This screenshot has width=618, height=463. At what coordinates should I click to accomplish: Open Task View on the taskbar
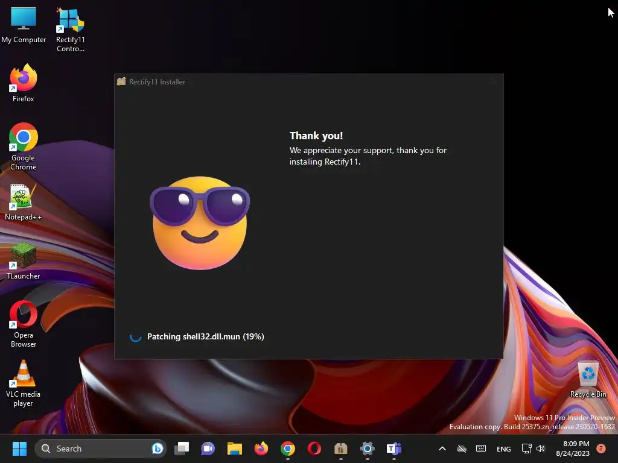pyautogui.click(x=182, y=449)
